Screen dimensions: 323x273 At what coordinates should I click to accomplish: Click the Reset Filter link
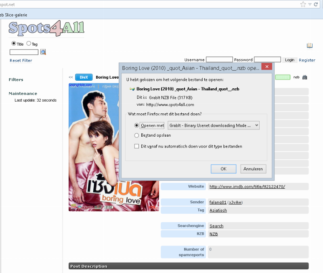[21, 60]
